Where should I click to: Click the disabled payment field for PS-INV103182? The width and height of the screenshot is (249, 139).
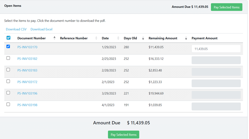[x=216, y=60]
